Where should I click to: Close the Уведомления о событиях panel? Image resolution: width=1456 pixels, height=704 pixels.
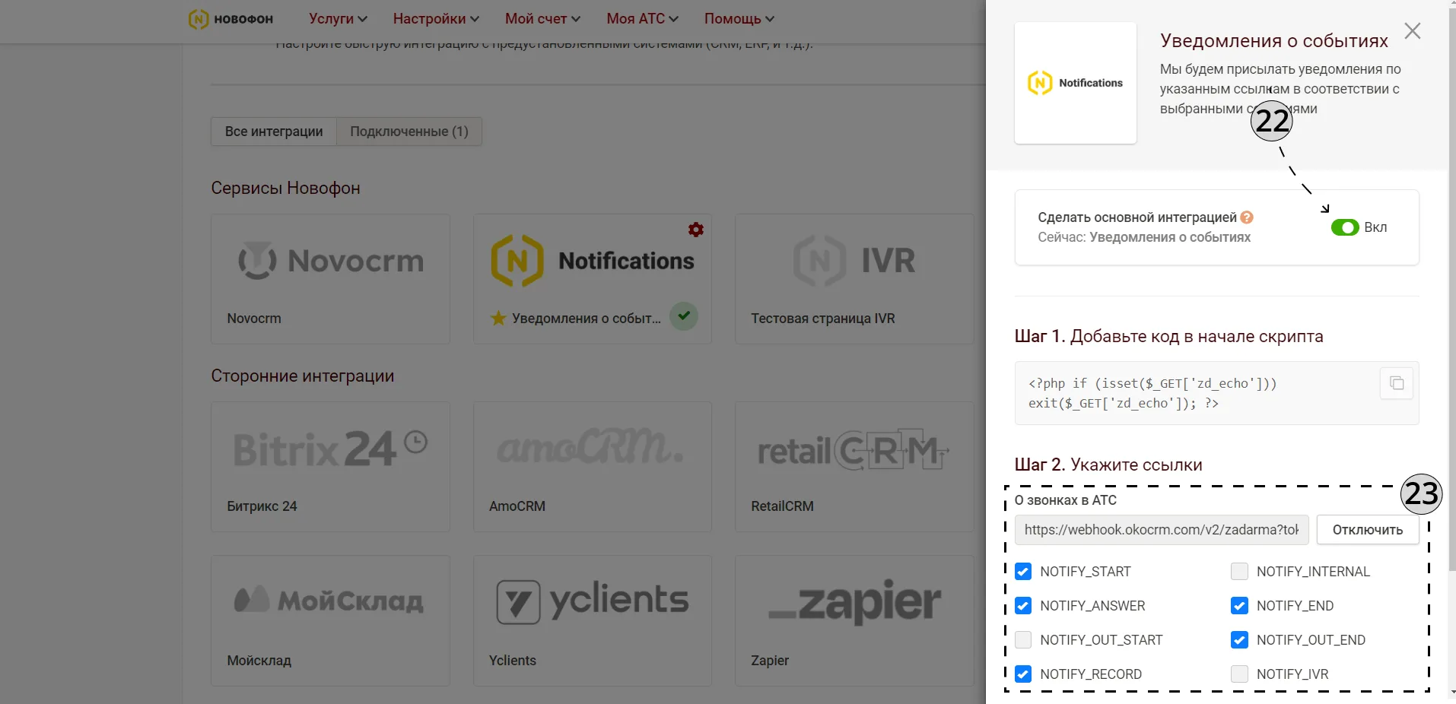(1413, 31)
